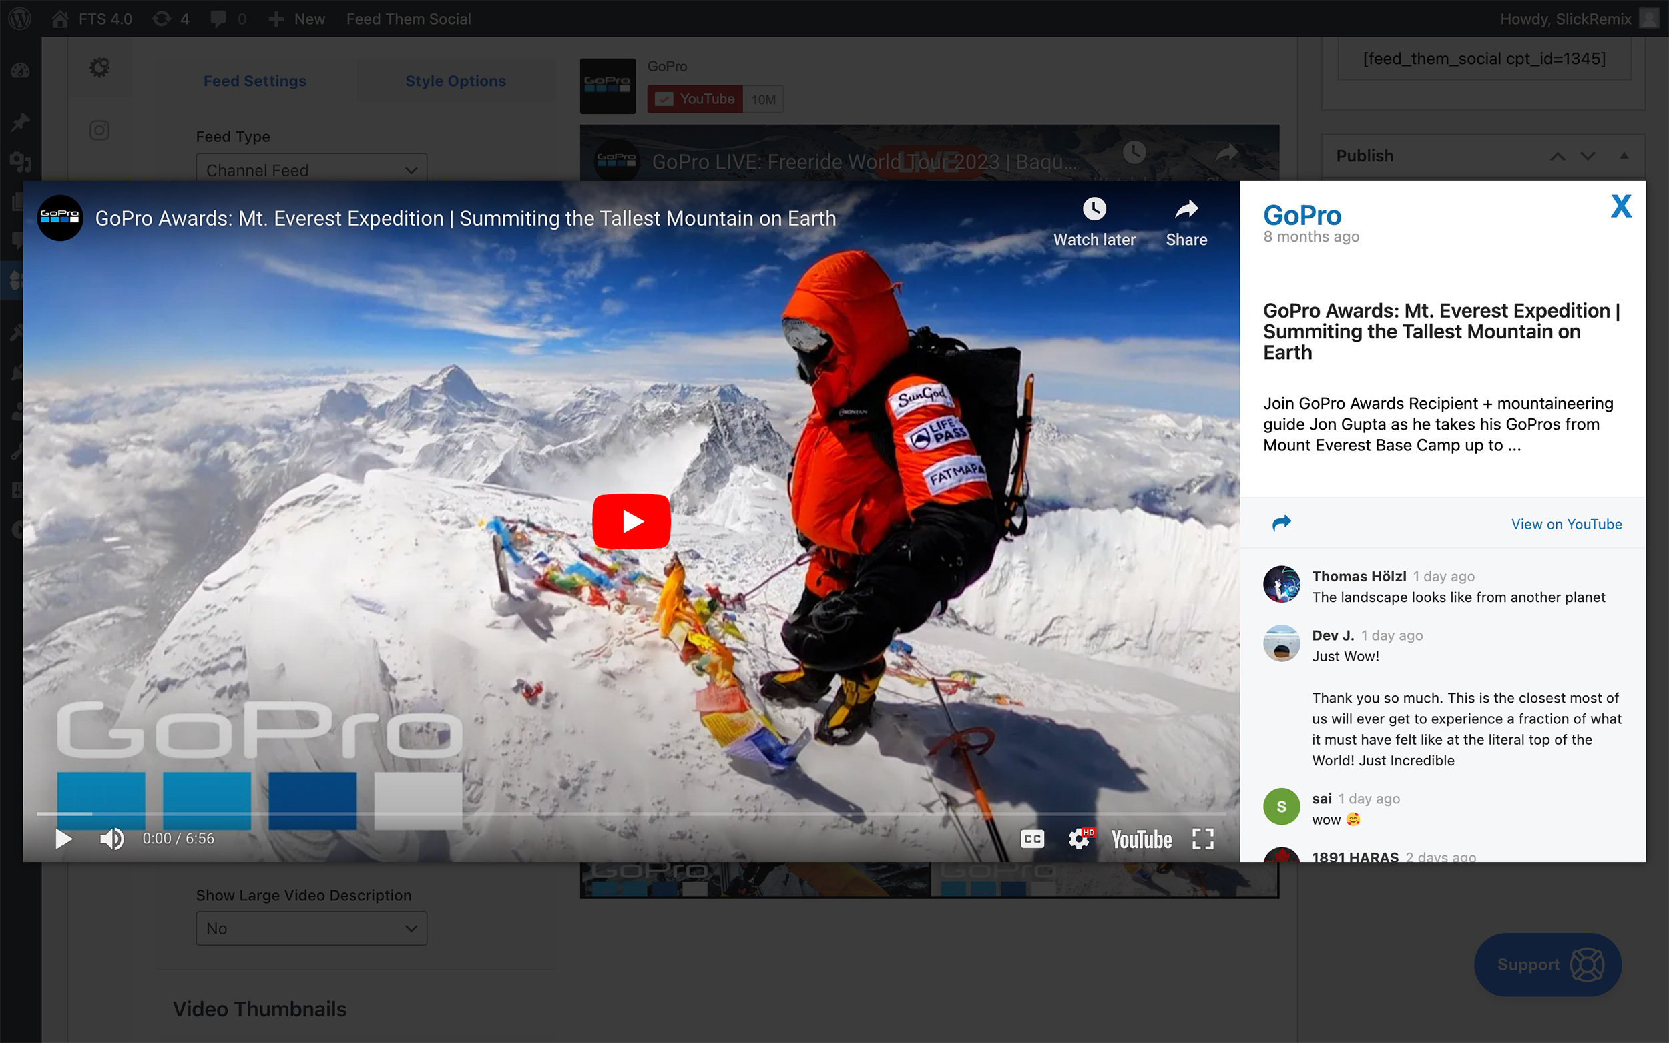This screenshot has width=1669, height=1043.
Task: Click the 10M subscriber count badge
Action: coord(763,99)
